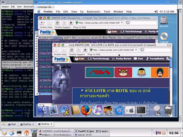Click the address field in front Firefox
The height and width of the screenshot is (137, 183).
114,50
